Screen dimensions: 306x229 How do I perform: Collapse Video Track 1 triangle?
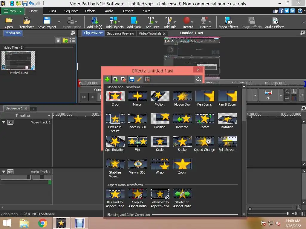tap(4, 122)
